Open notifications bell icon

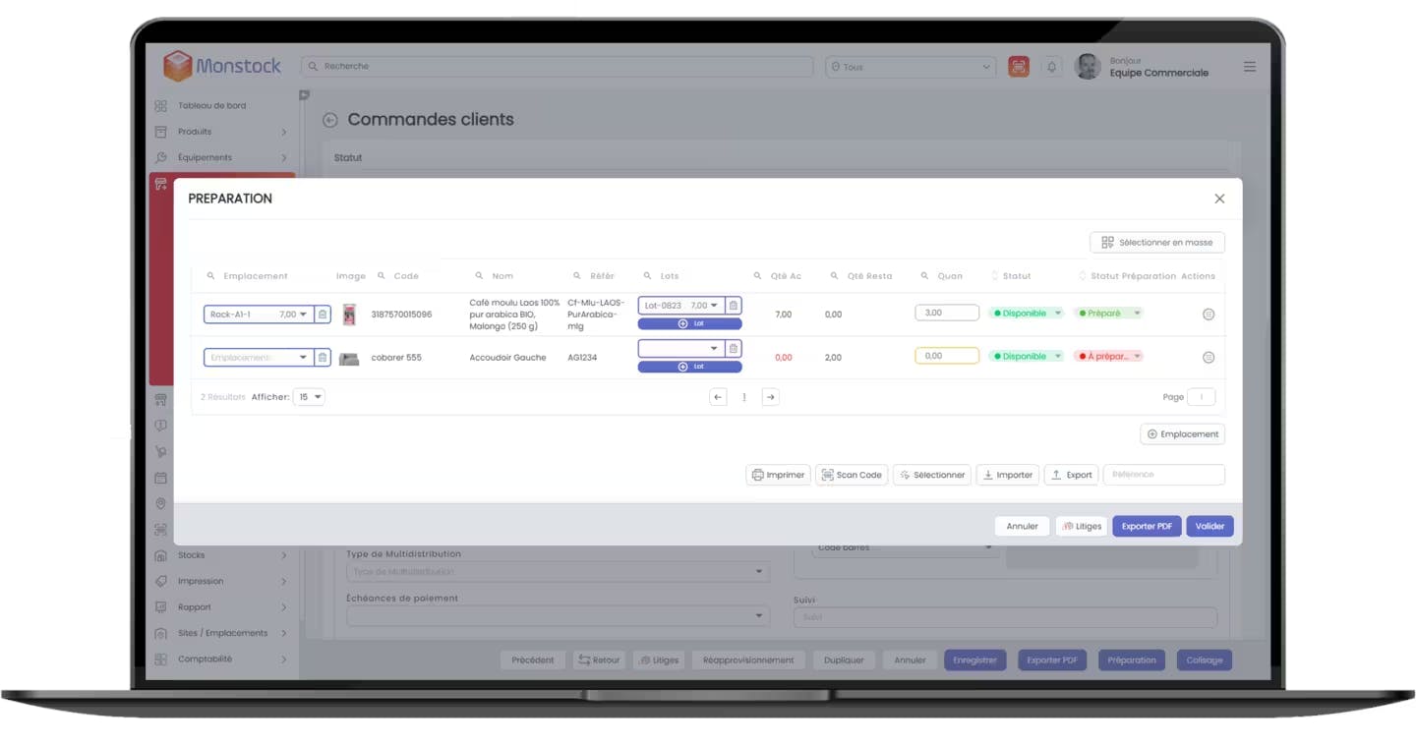pos(1051,67)
